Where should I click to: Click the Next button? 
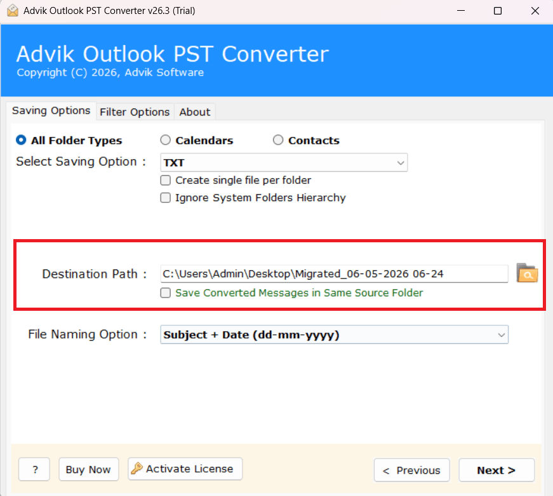(x=496, y=470)
